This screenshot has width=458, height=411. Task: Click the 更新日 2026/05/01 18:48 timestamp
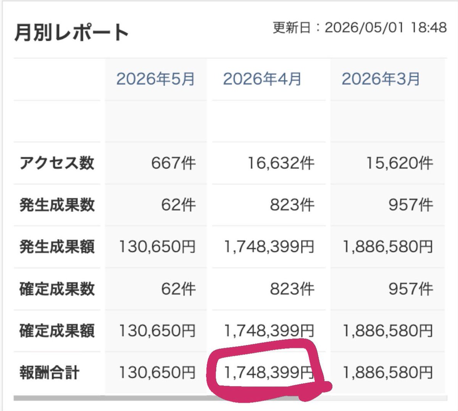pyautogui.click(x=360, y=27)
